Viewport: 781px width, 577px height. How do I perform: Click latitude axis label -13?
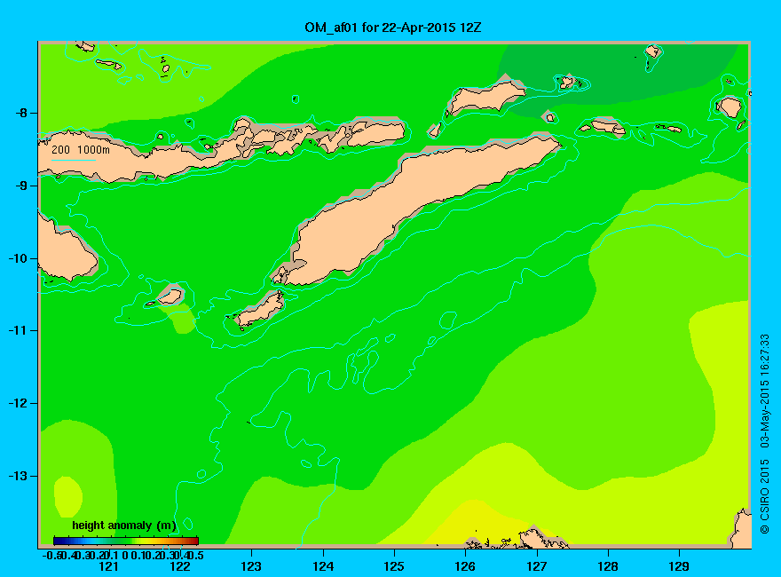coord(17,476)
